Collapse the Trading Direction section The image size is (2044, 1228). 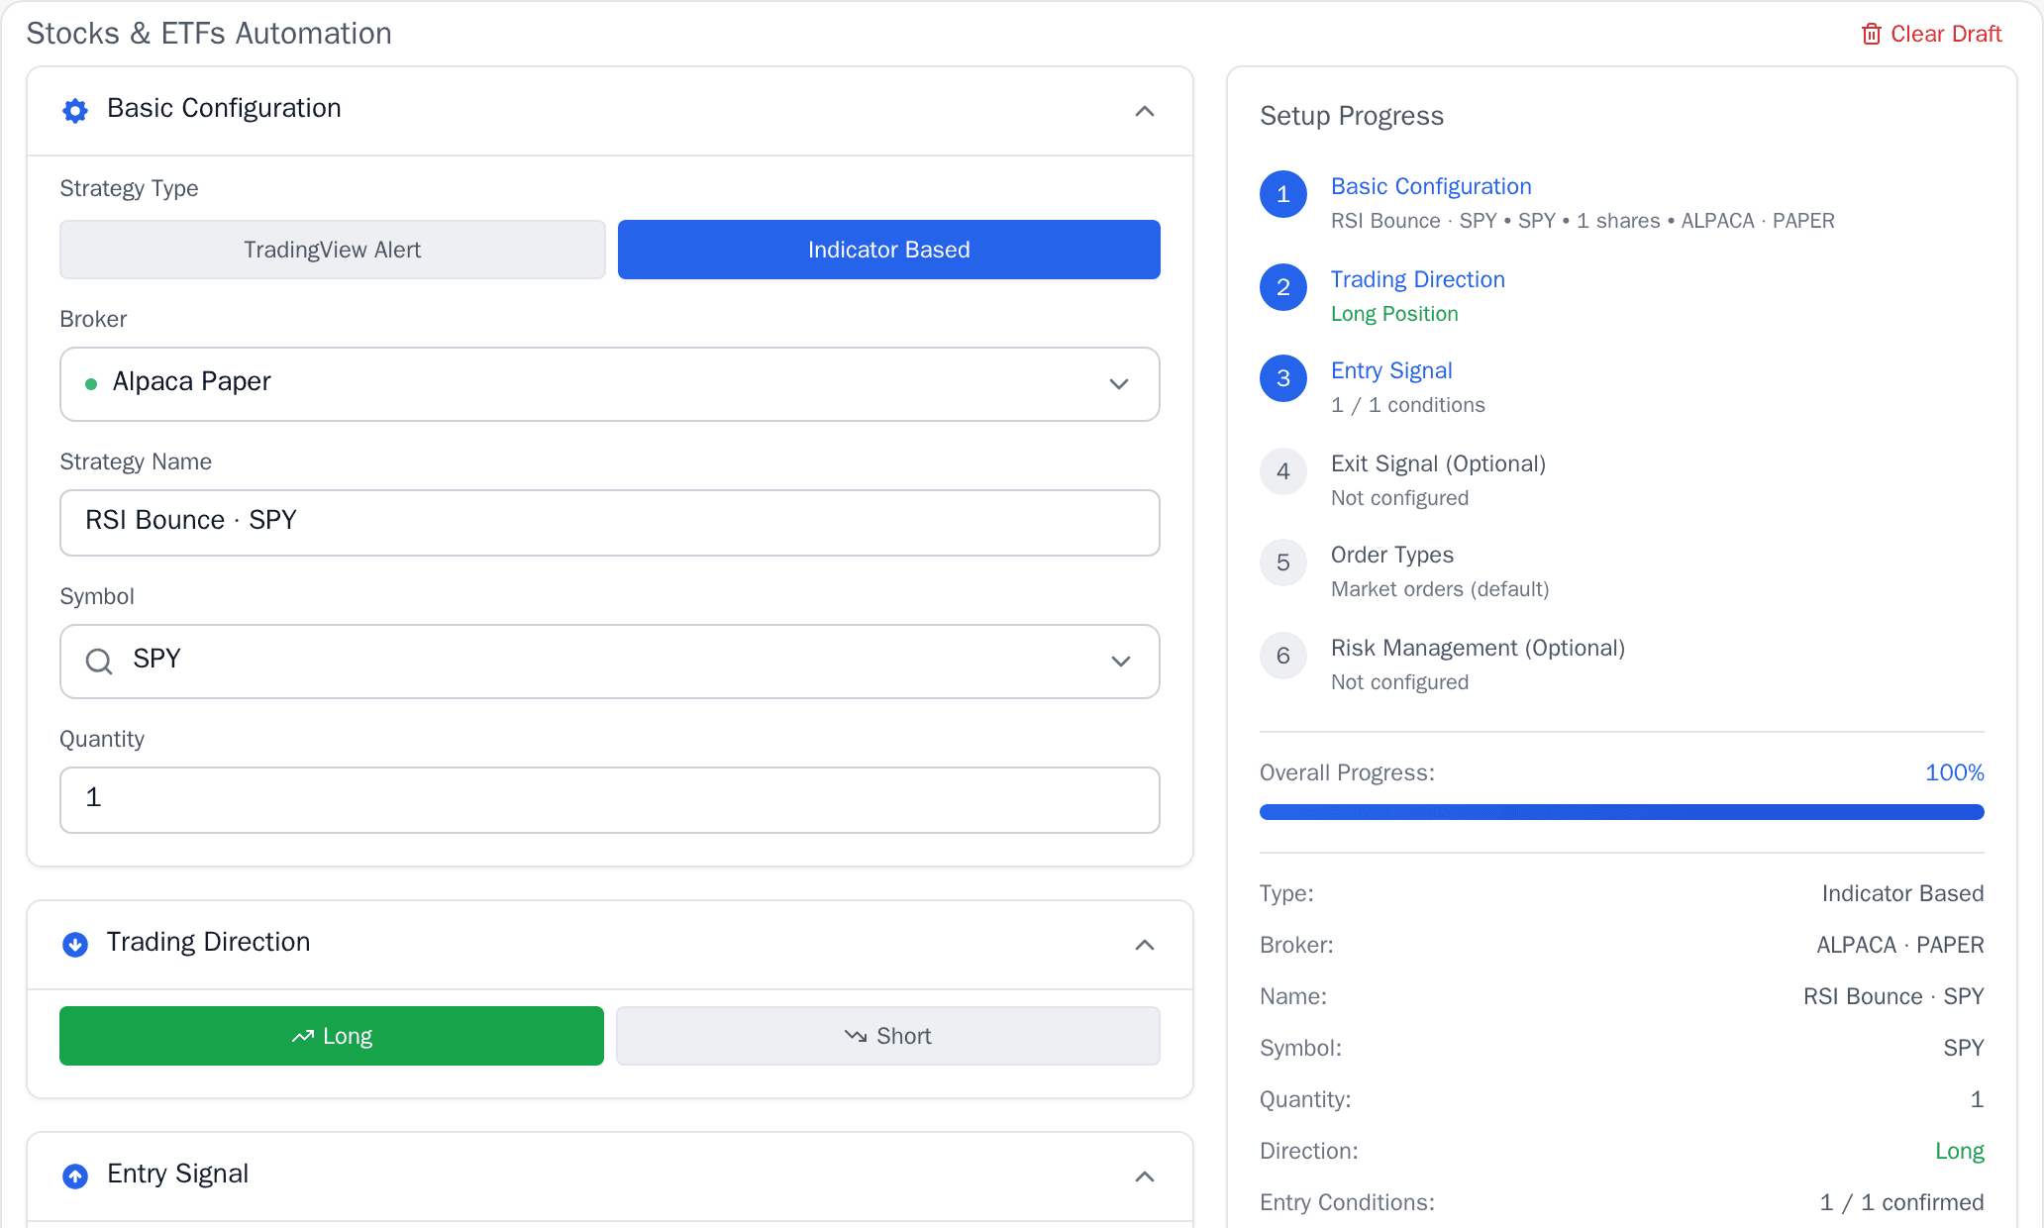pyautogui.click(x=1145, y=945)
